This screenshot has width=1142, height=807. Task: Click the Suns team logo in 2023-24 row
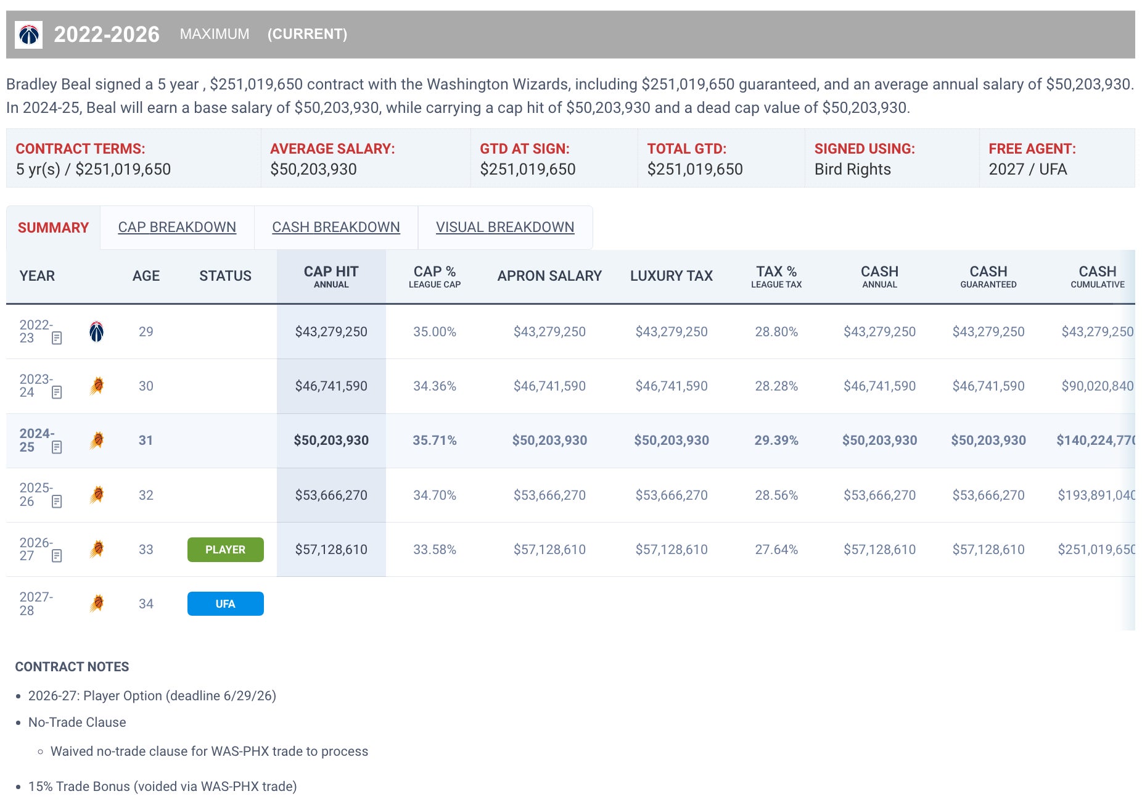(x=96, y=386)
